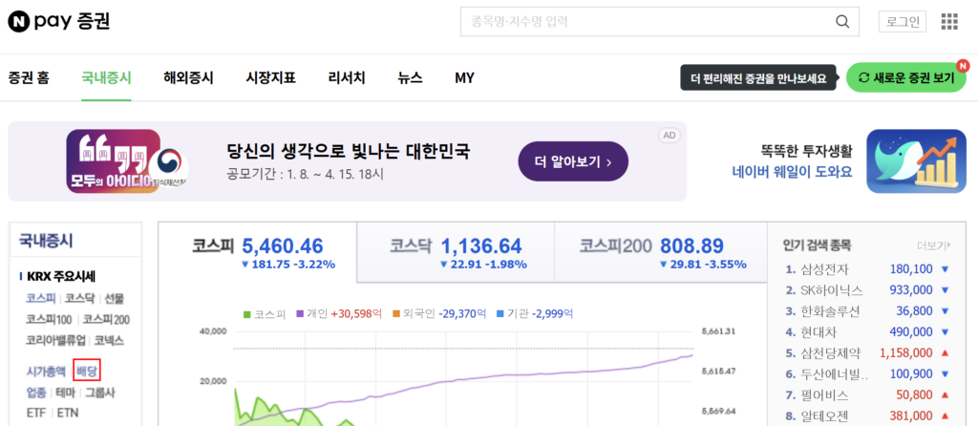Image resolution: width=978 pixels, height=426 pixels.
Task: Click the AD badge on banner
Action: click(669, 136)
